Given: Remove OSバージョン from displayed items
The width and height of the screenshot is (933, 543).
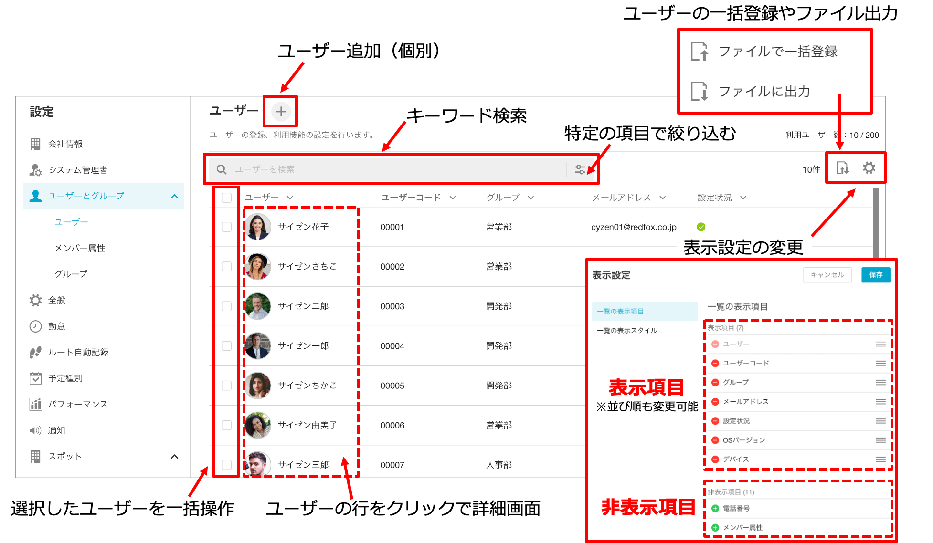Looking at the screenshot, I should [x=715, y=440].
